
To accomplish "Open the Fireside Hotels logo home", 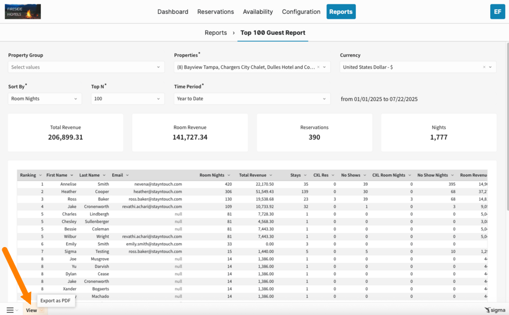I will click(x=23, y=12).
